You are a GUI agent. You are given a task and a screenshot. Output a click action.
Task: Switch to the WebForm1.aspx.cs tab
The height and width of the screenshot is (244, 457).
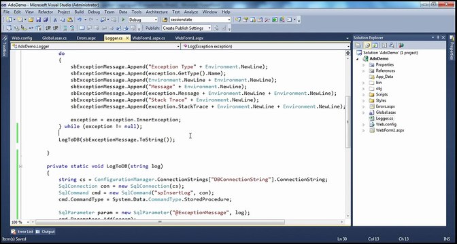click(x=149, y=38)
